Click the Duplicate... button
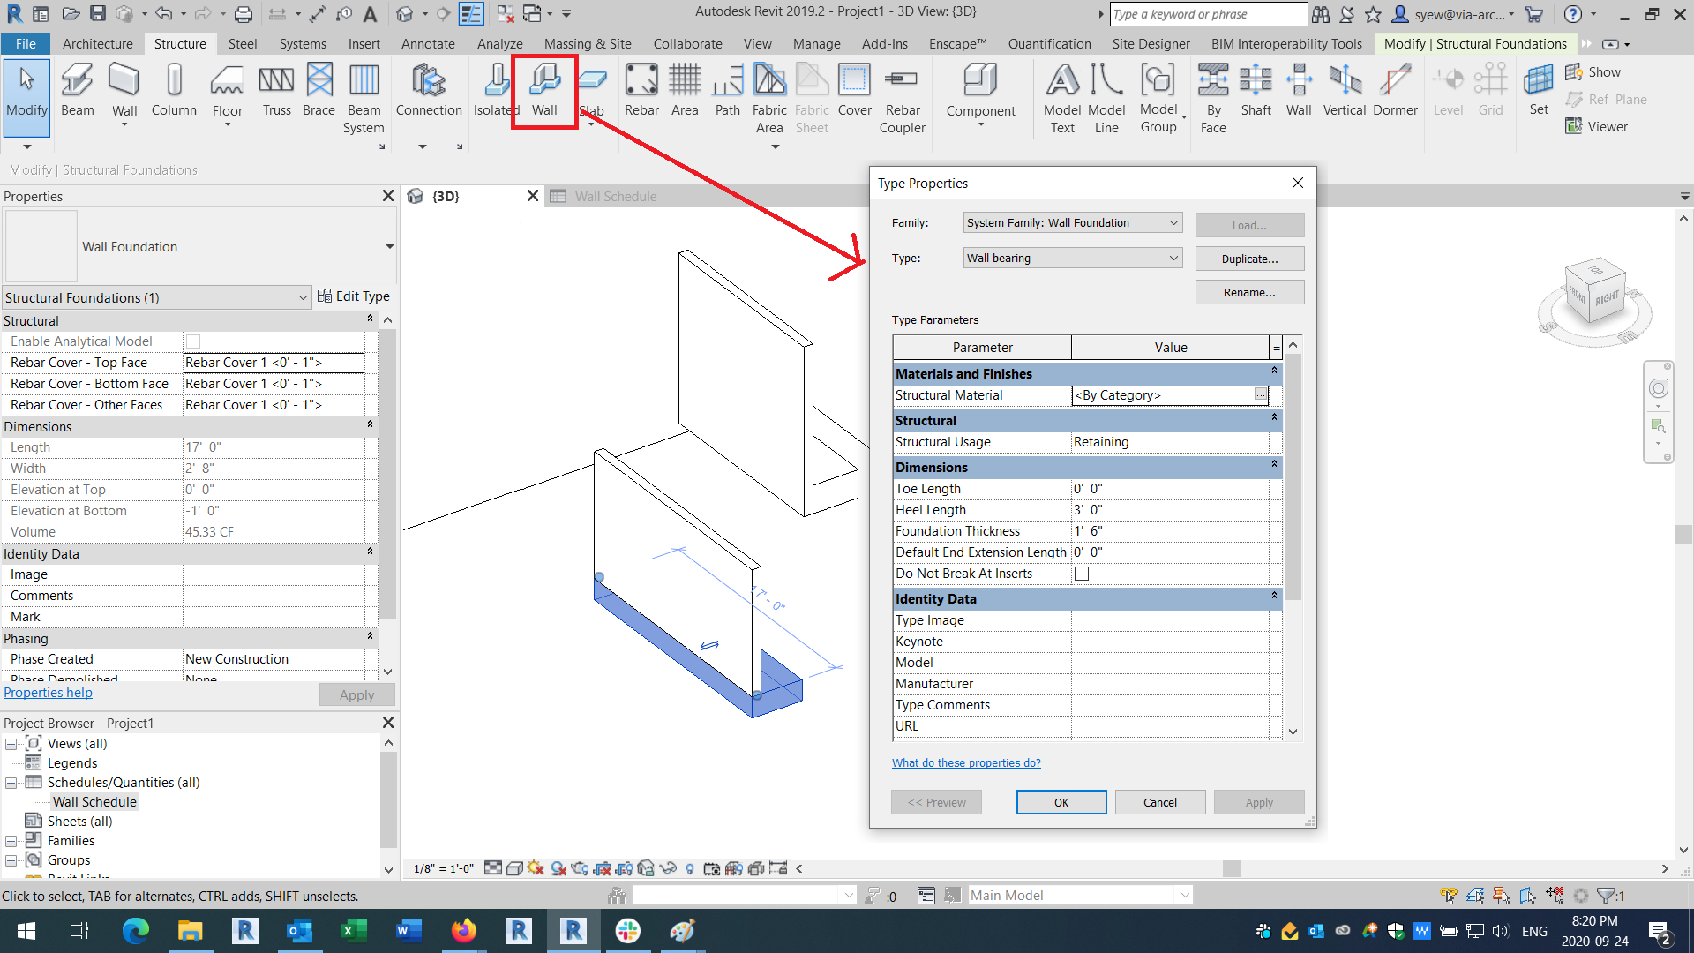The image size is (1694, 953). pyautogui.click(x=1249, y=259)
